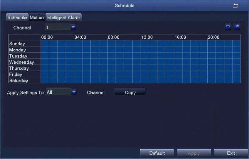Switch to the Schedule tab
249x159 pixels.
tap(17, 18)
